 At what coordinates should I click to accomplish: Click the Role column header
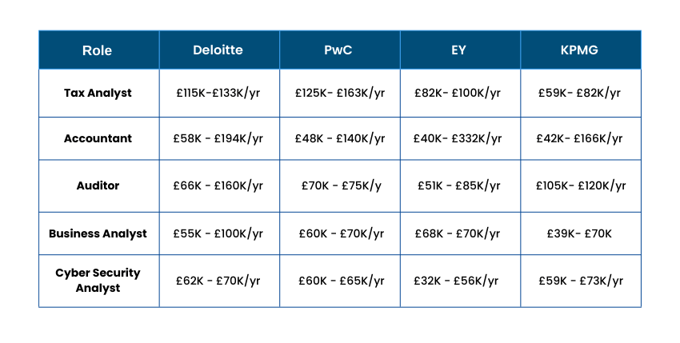point(98,50)
